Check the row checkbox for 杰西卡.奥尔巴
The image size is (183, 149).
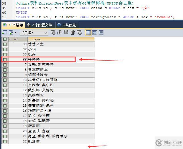click(x=5, y=85)
